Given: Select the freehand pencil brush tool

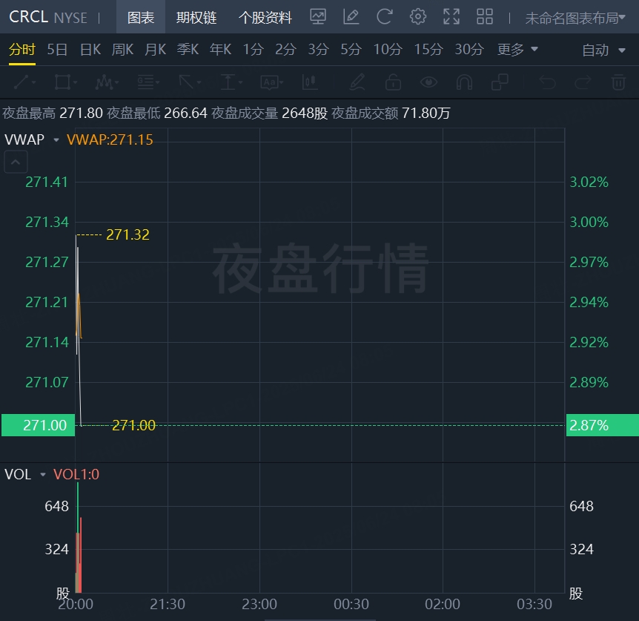Looking at the screenshot, I should click(x=357, y=82).
